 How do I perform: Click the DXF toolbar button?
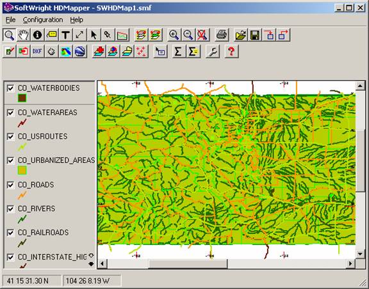[x=37, y=51]
